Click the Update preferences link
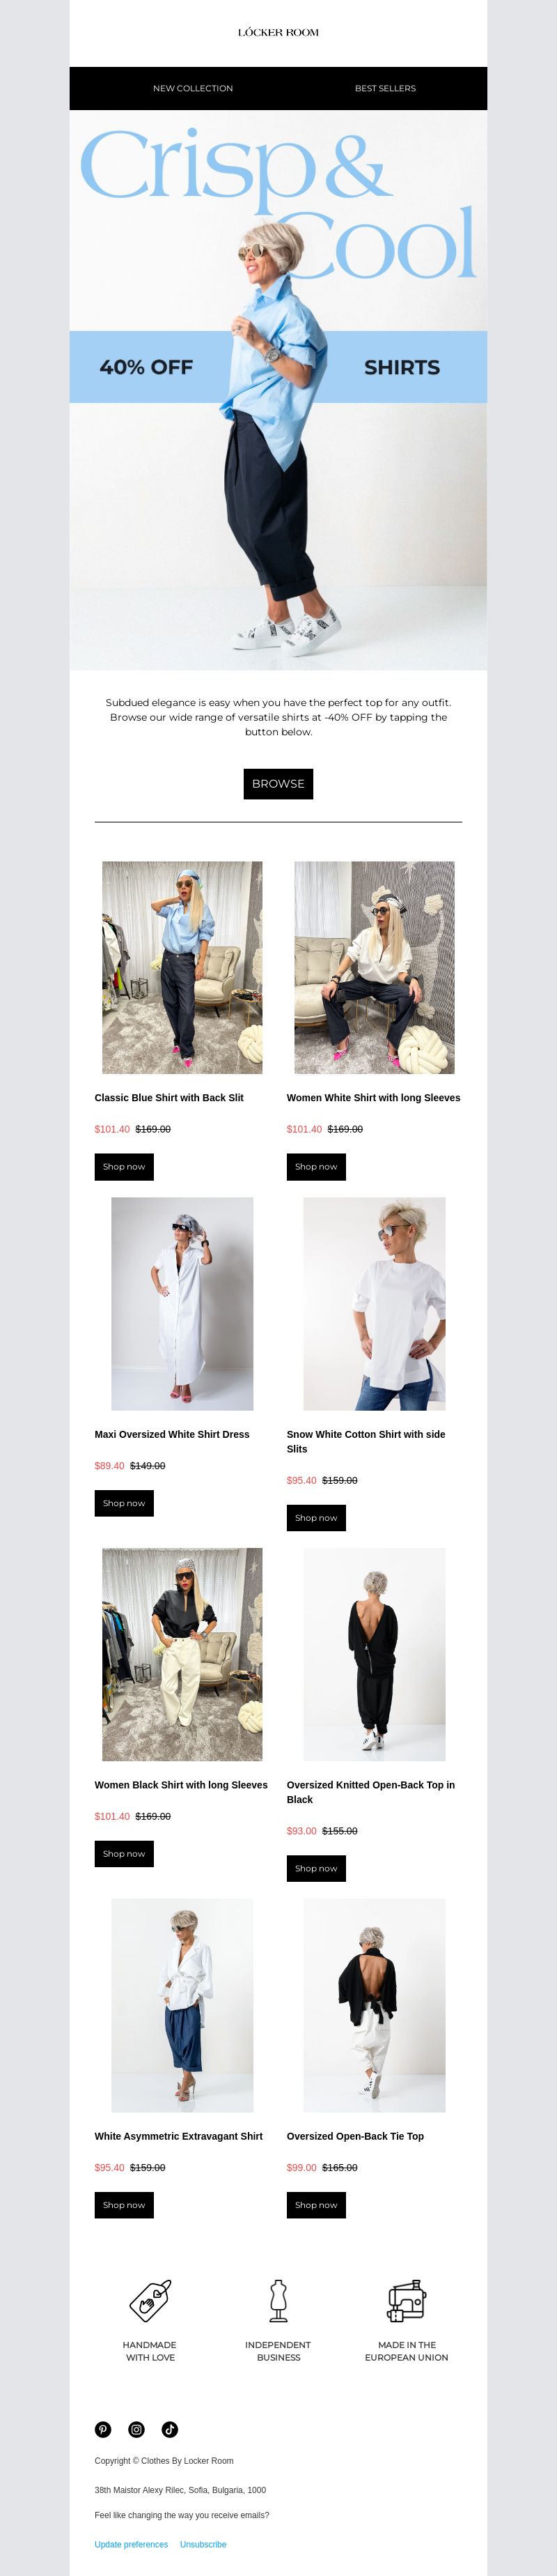557x2576 pixels. click(131, 2544)
